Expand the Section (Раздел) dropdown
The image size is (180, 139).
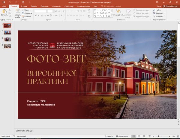(x=27, y=17)
